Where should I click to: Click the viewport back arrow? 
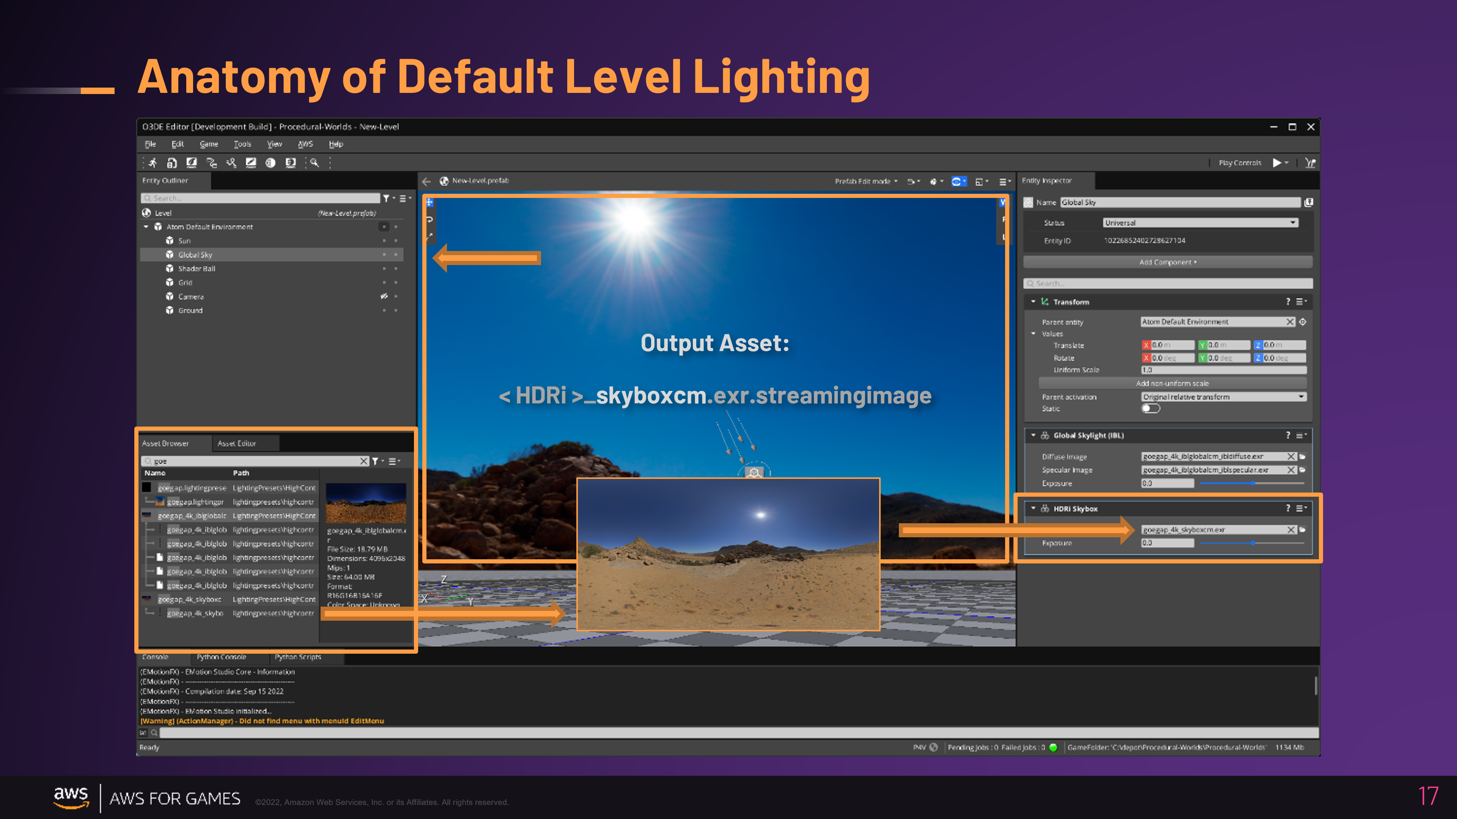[426, 182]
